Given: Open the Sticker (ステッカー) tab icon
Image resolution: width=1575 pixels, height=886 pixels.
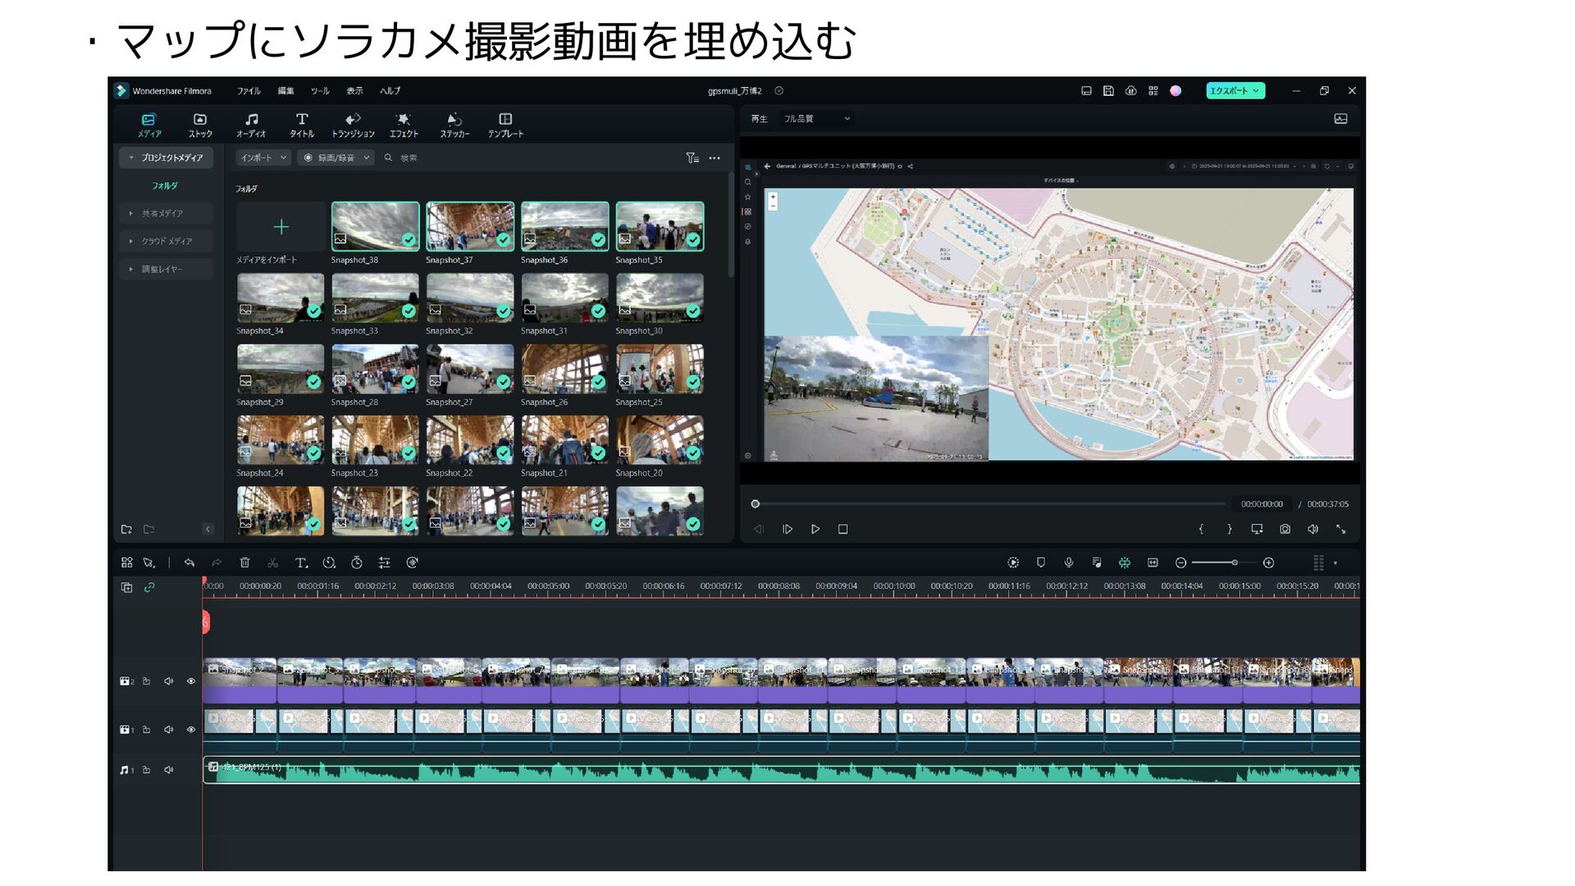Looking at the screenshot, I should [x=454, y=120].
